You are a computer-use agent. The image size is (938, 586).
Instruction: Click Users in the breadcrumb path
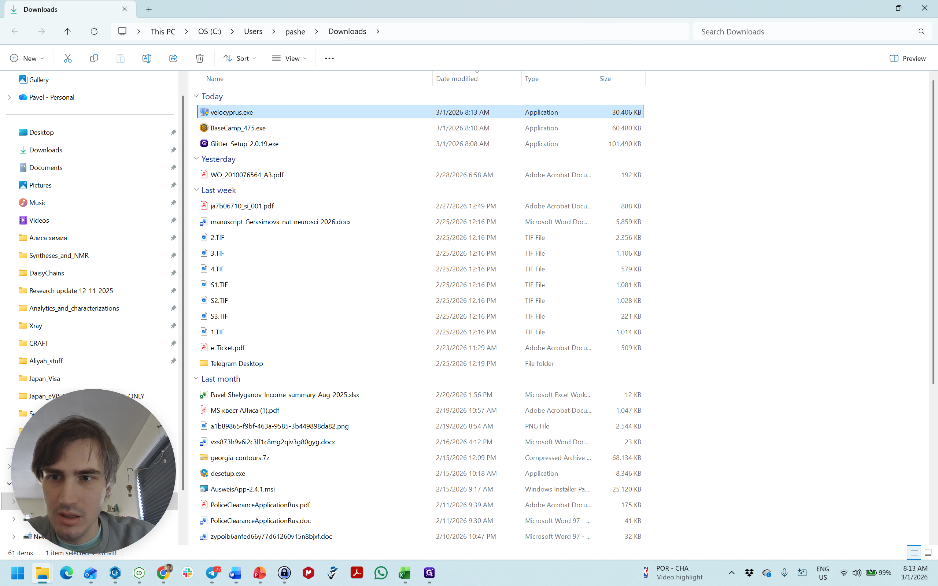click(x=253, y=31)
